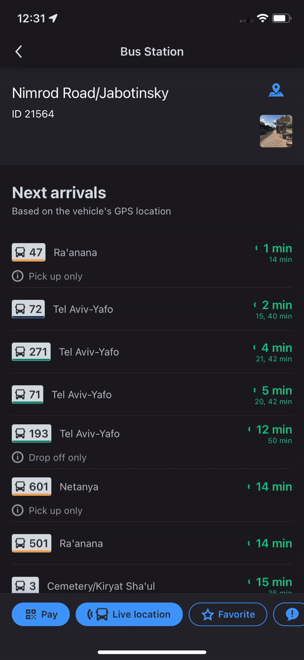View the bus station photo thumbnail

276,131
